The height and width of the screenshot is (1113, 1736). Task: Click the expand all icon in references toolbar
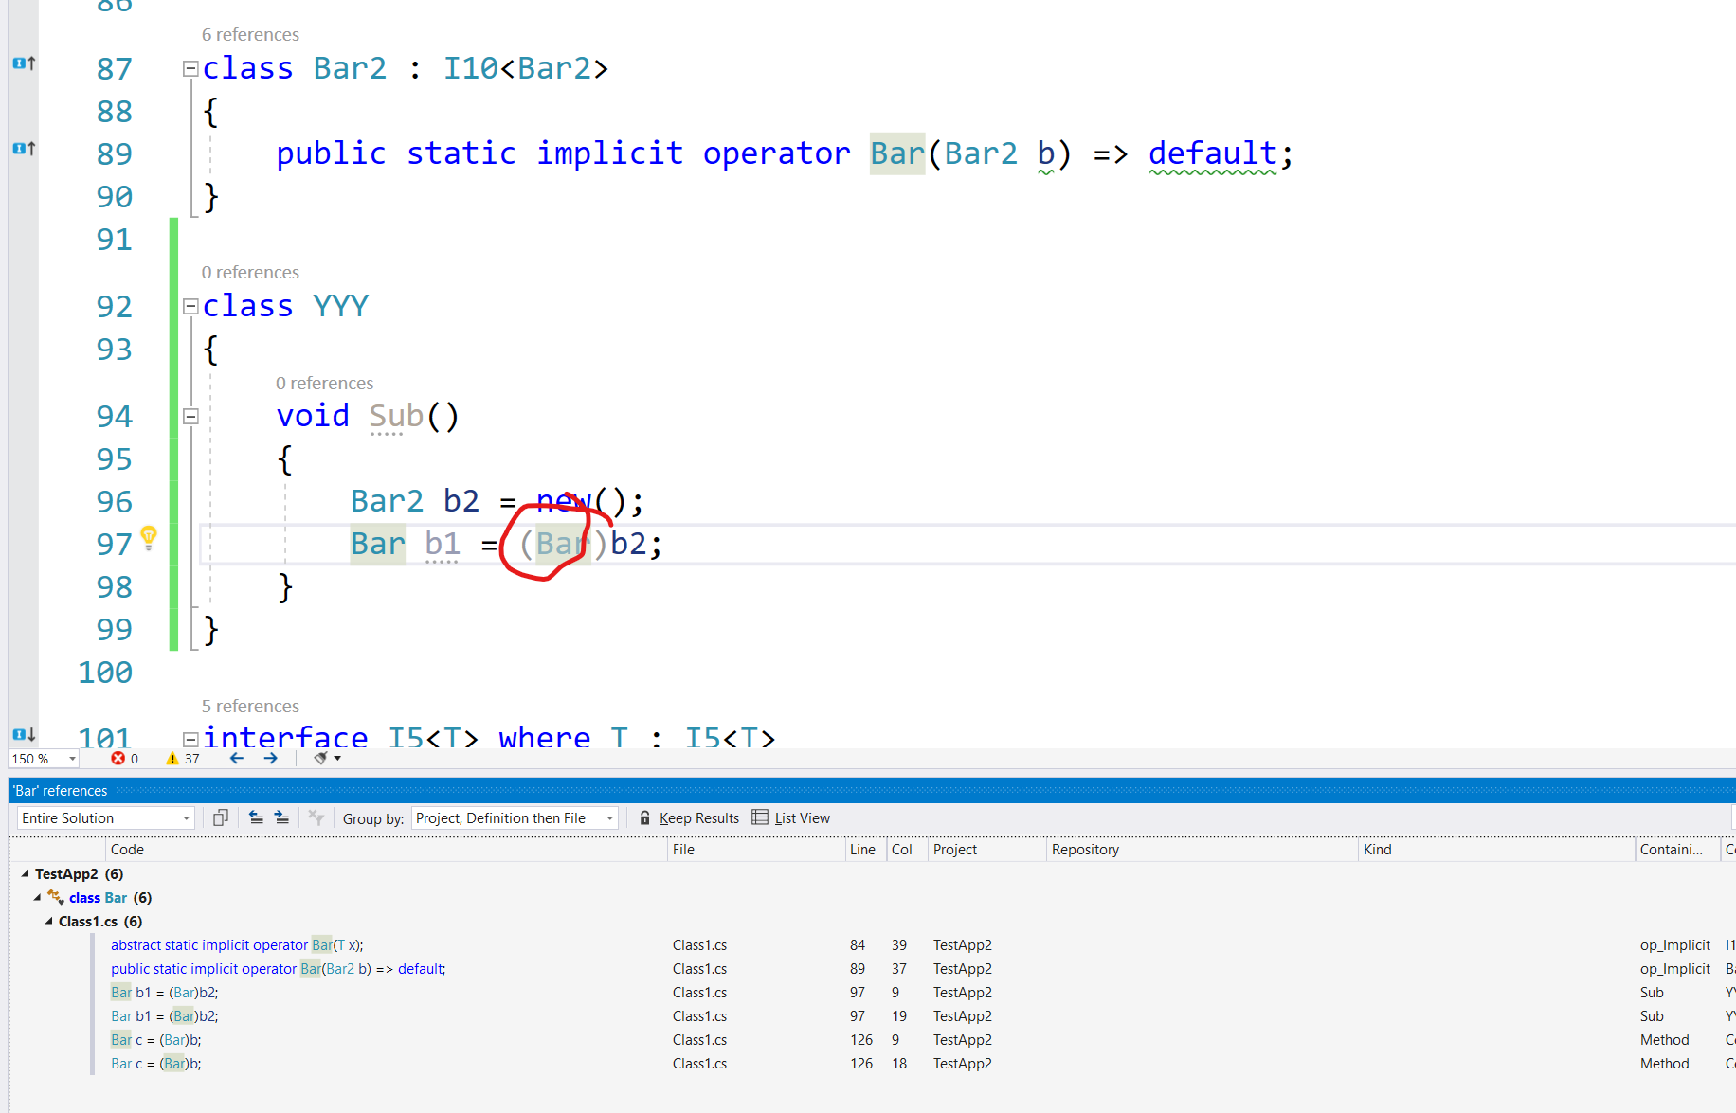click(281, 817)
